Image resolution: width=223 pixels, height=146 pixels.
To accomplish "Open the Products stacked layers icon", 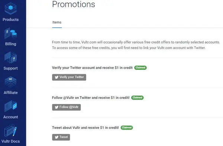I will click(10, 9).
